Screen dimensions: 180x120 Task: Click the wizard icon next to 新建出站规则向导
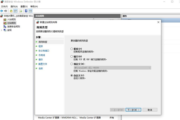(x=38, y=22)
